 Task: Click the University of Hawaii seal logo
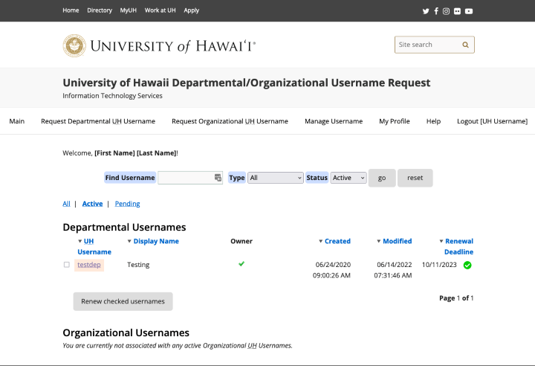pos(74,46)
